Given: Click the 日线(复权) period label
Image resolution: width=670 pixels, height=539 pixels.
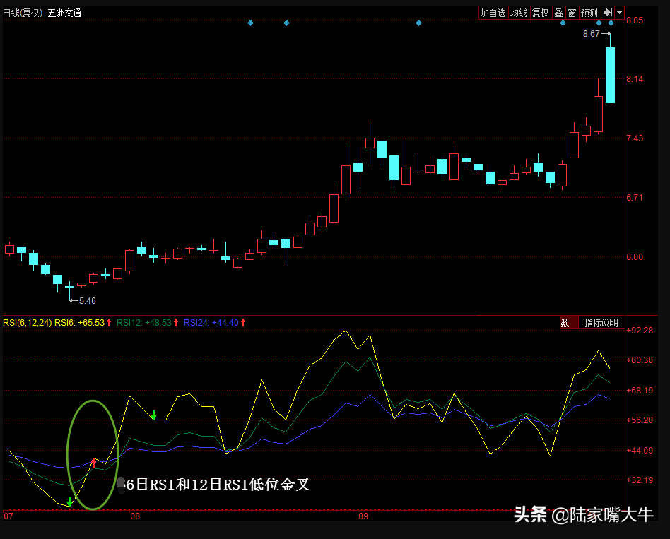Looking at the screenshot, I should (x=23, y=13).
